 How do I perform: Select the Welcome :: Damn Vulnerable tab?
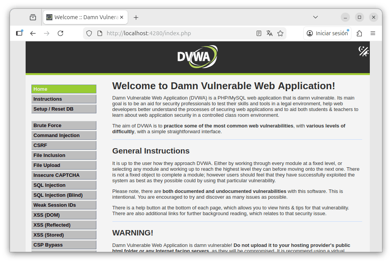[86, 17]
